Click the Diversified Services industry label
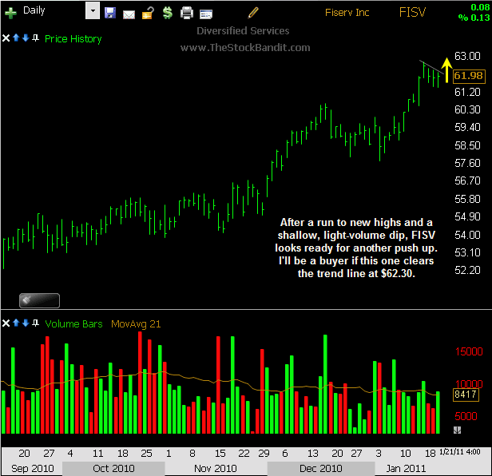Viewport: 492px width, 476px height. 243,31
